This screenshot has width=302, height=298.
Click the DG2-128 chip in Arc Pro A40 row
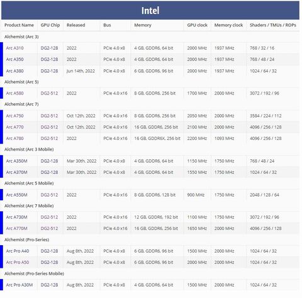[x=49, y=251]
